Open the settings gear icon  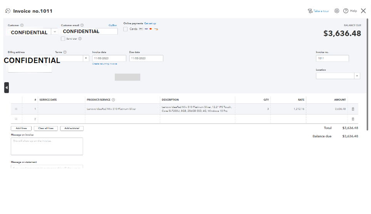coord(337,11)
